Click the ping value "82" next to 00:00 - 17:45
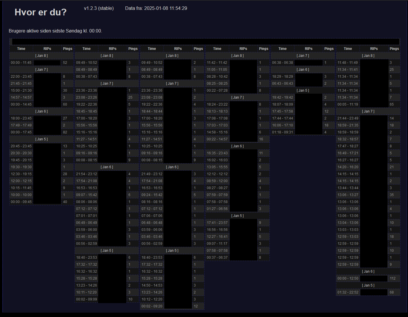This screenshot has width=408, height=317. click(65, 132)
